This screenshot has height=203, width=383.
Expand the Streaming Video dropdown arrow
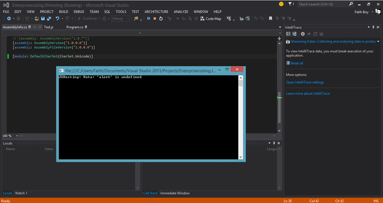pos(378,41)
